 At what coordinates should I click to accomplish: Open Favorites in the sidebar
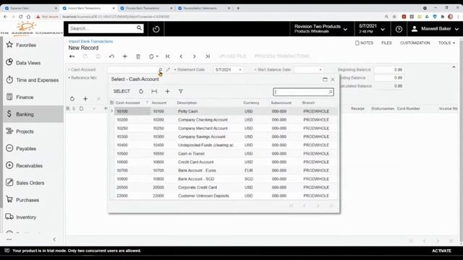[26, 45]
